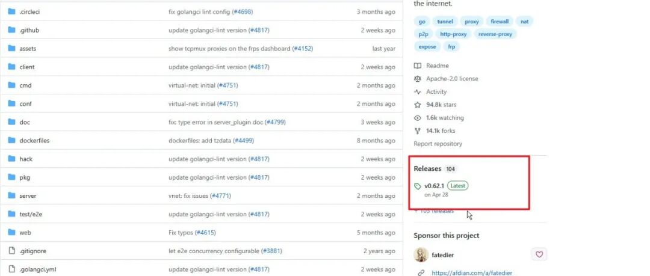Viewport: 650px width, 276px height.
Task: Open pull request #4152 link
Action: (302, 49)
